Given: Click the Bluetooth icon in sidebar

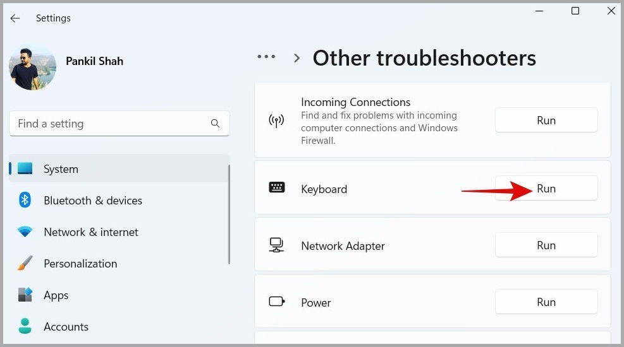Looking at the screenshot, I should 25,200.
